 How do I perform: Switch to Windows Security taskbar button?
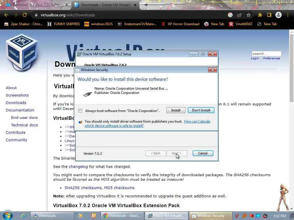210,216
